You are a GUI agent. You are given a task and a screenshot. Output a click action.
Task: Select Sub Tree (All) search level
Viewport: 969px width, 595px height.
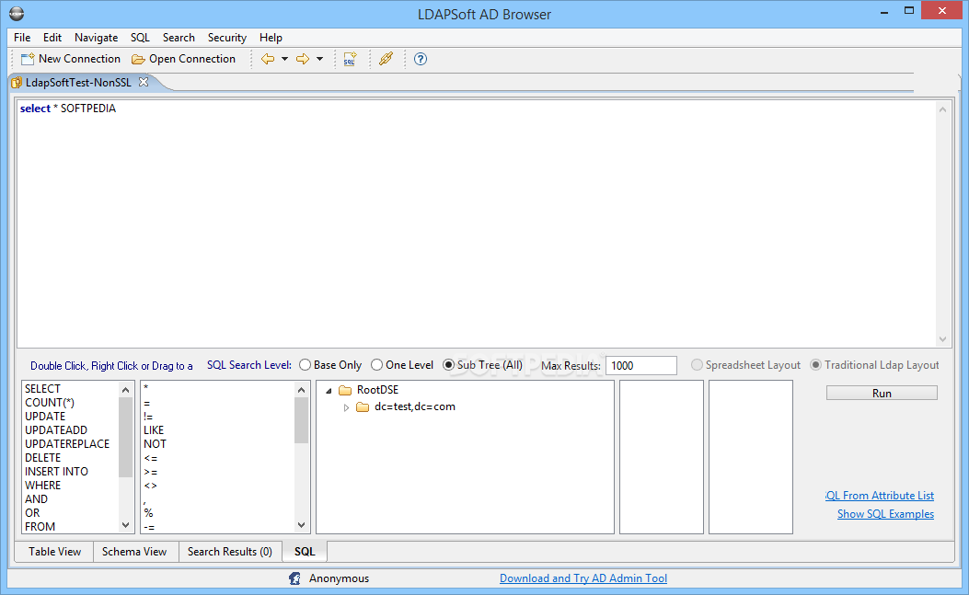[x=449, y=365]
